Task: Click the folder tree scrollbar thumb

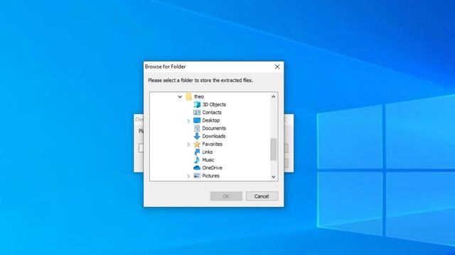Action: (273, 149)
